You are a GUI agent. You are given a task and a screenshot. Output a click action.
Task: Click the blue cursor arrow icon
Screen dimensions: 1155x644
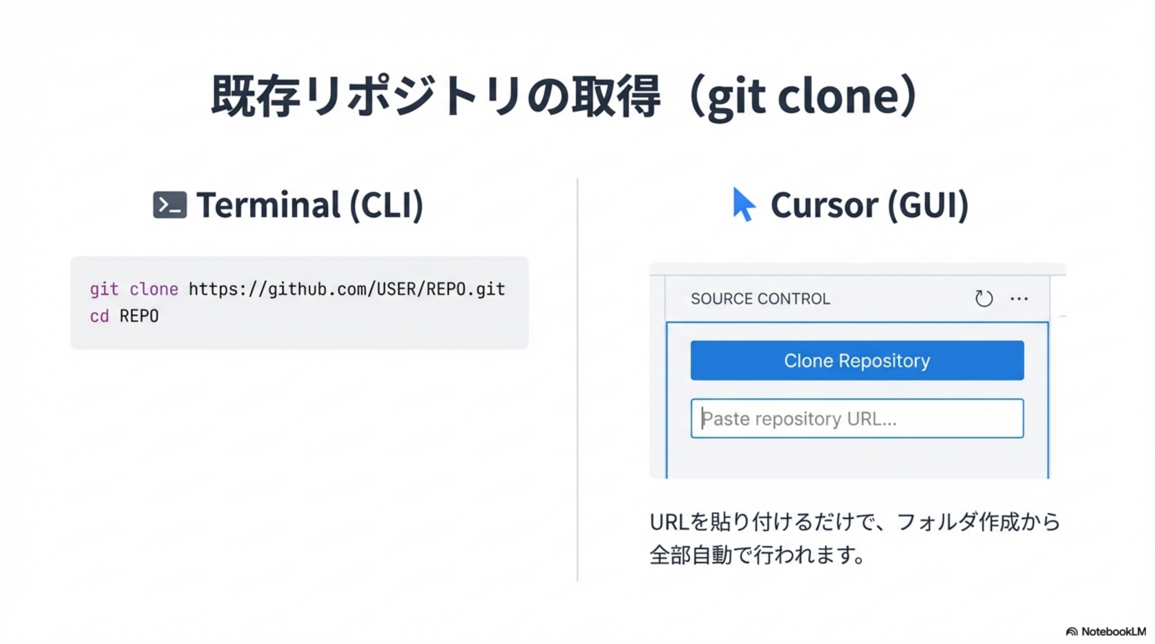click(743, 205)
